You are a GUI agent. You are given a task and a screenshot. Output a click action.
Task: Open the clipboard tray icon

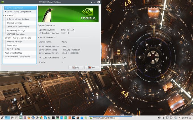[x=171, y=118]
